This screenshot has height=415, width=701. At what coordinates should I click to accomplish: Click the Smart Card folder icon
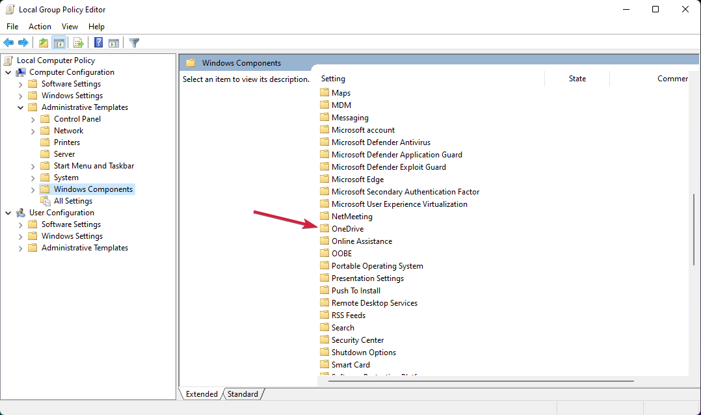coord(324,364)
